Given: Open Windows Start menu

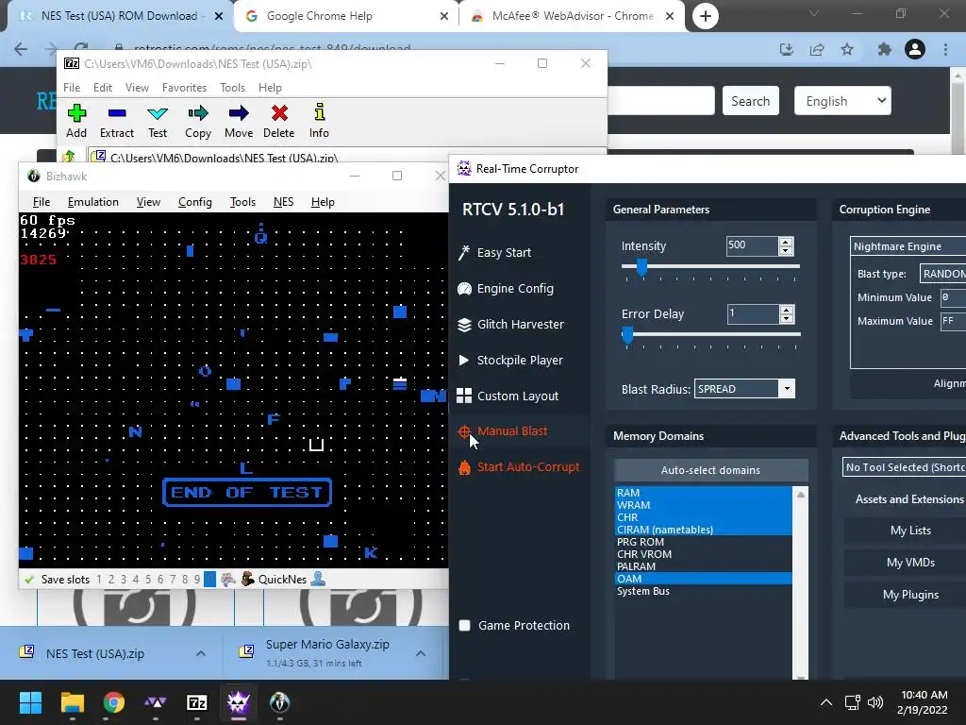Looking at the screenshot, I should (30, 702).
